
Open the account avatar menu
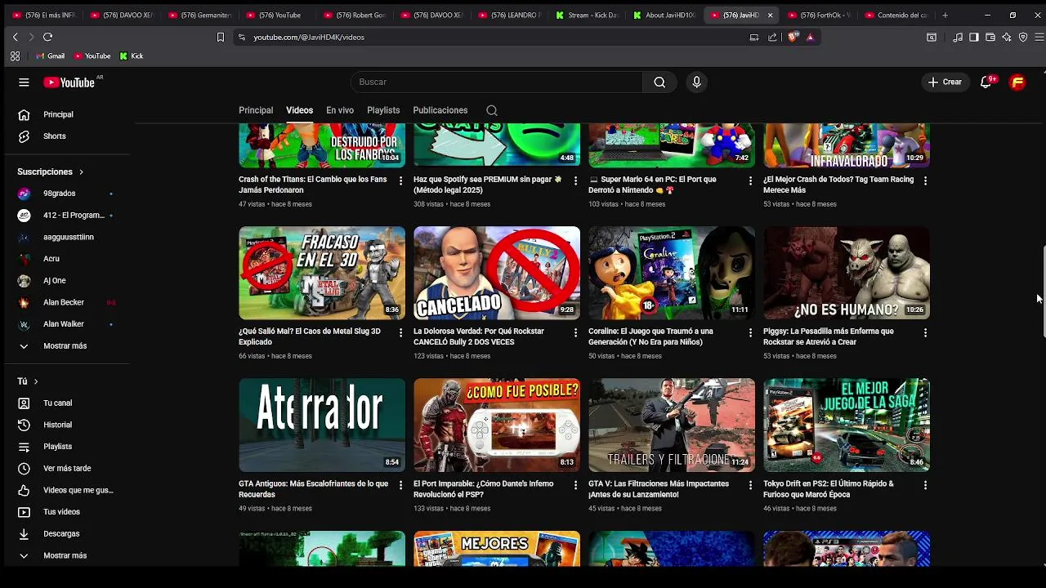tap(1017, 82)
